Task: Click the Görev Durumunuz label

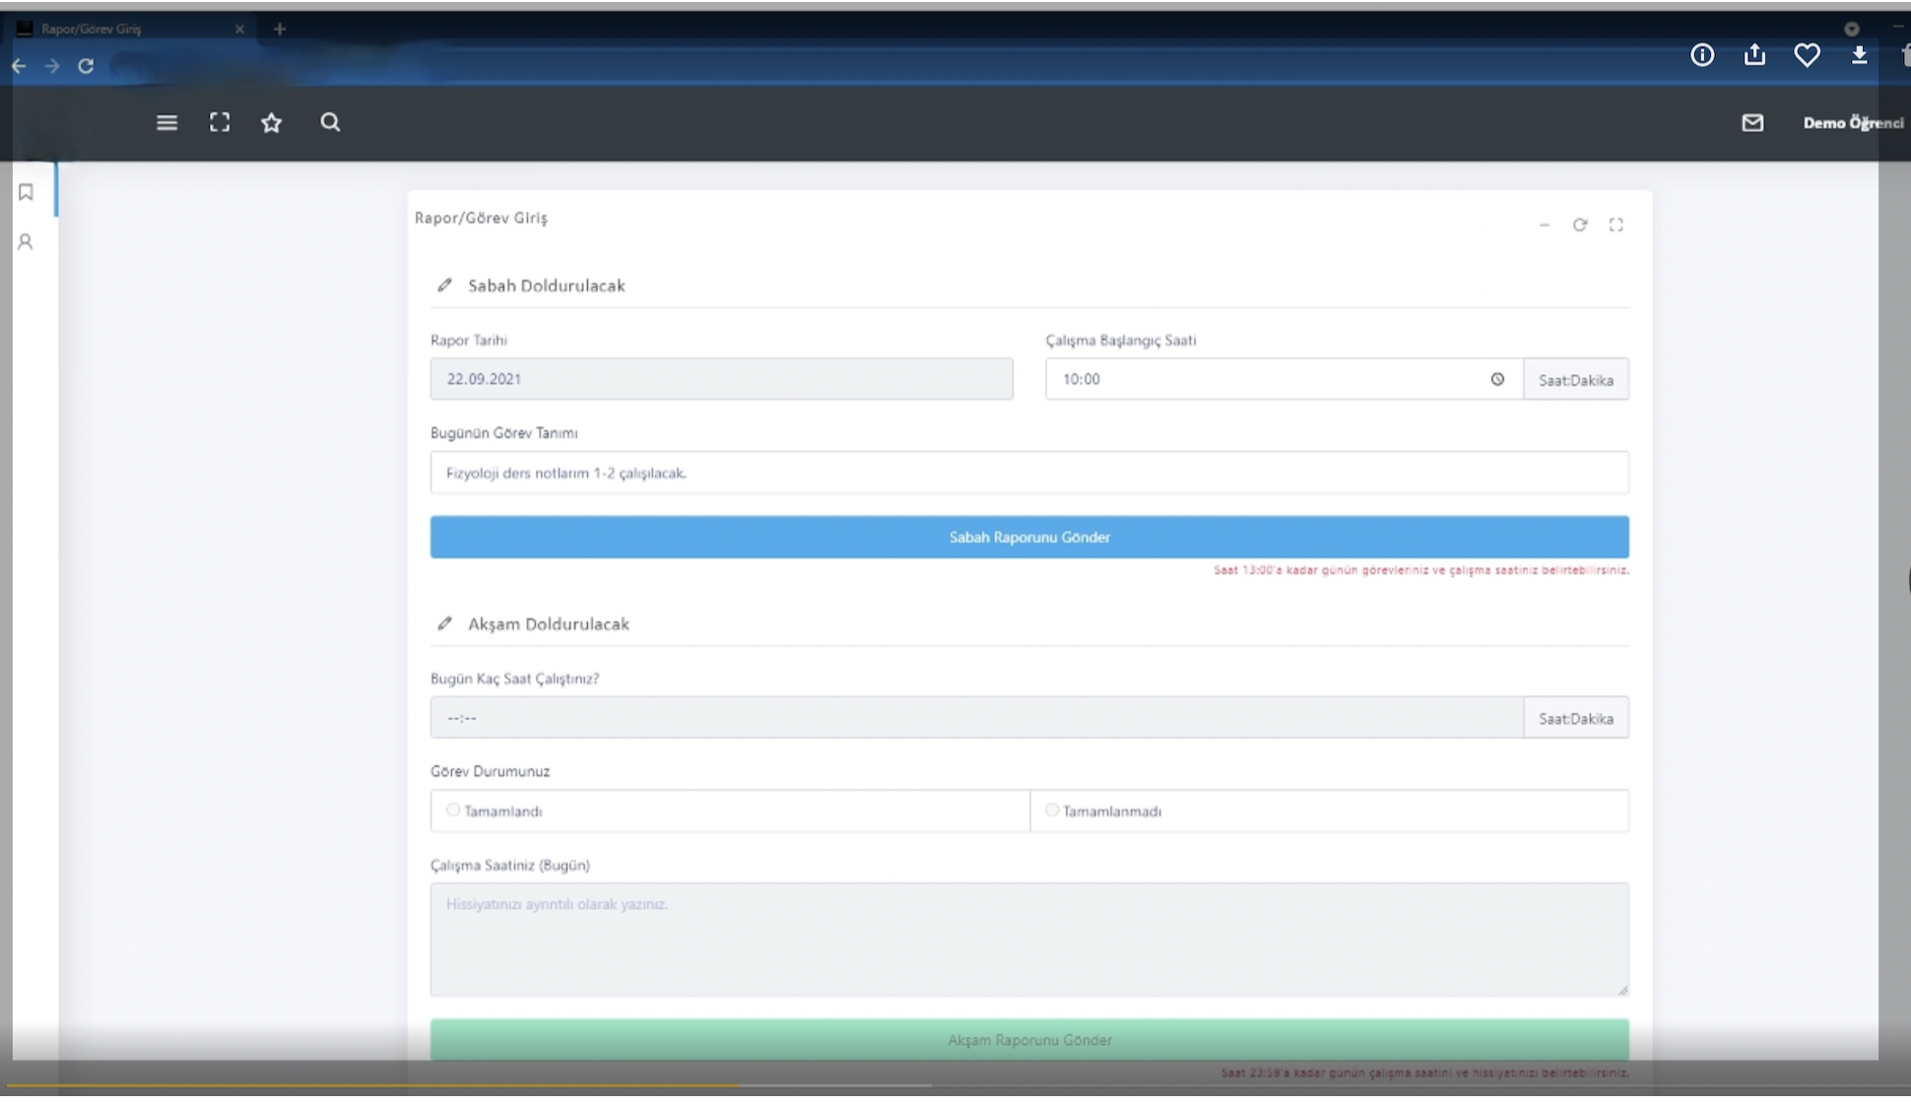Action: 490,771
